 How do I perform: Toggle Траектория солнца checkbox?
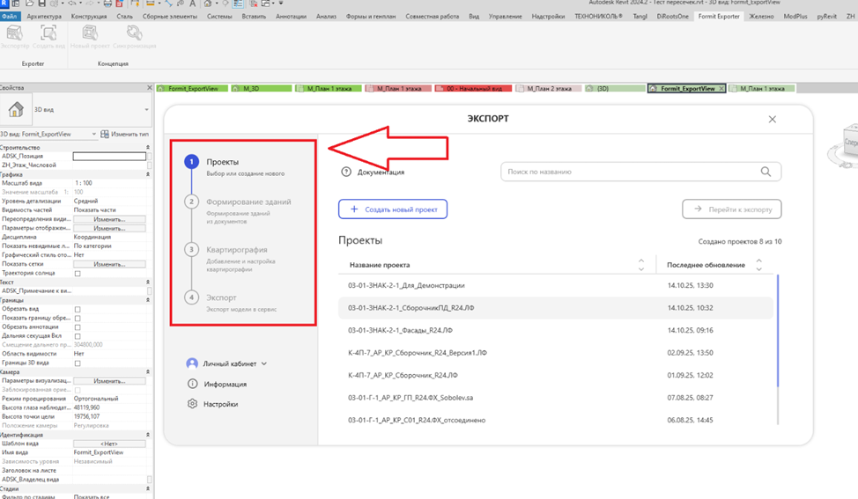pyautogui.click(x=78, y=274)
